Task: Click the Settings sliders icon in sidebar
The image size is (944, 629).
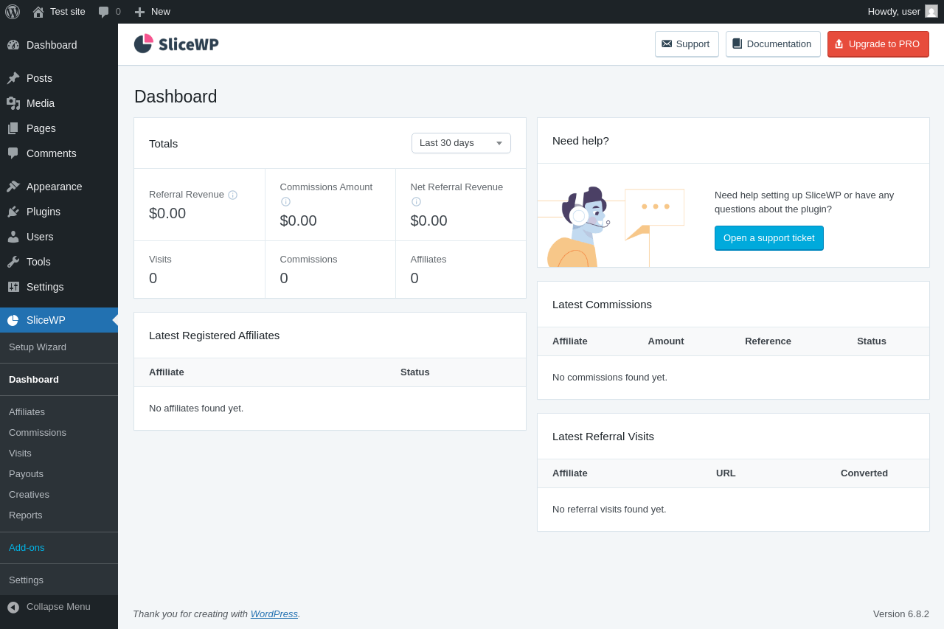Action: coord(13,287)
